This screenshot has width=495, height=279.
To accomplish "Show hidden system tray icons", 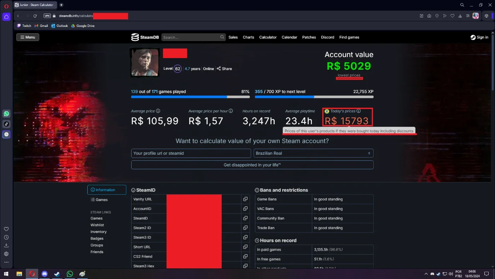I will point(426,274).
